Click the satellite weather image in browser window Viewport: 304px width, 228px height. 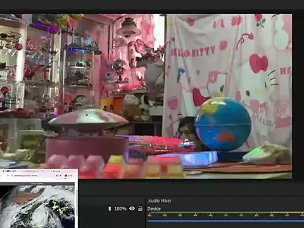pos(37,206)
